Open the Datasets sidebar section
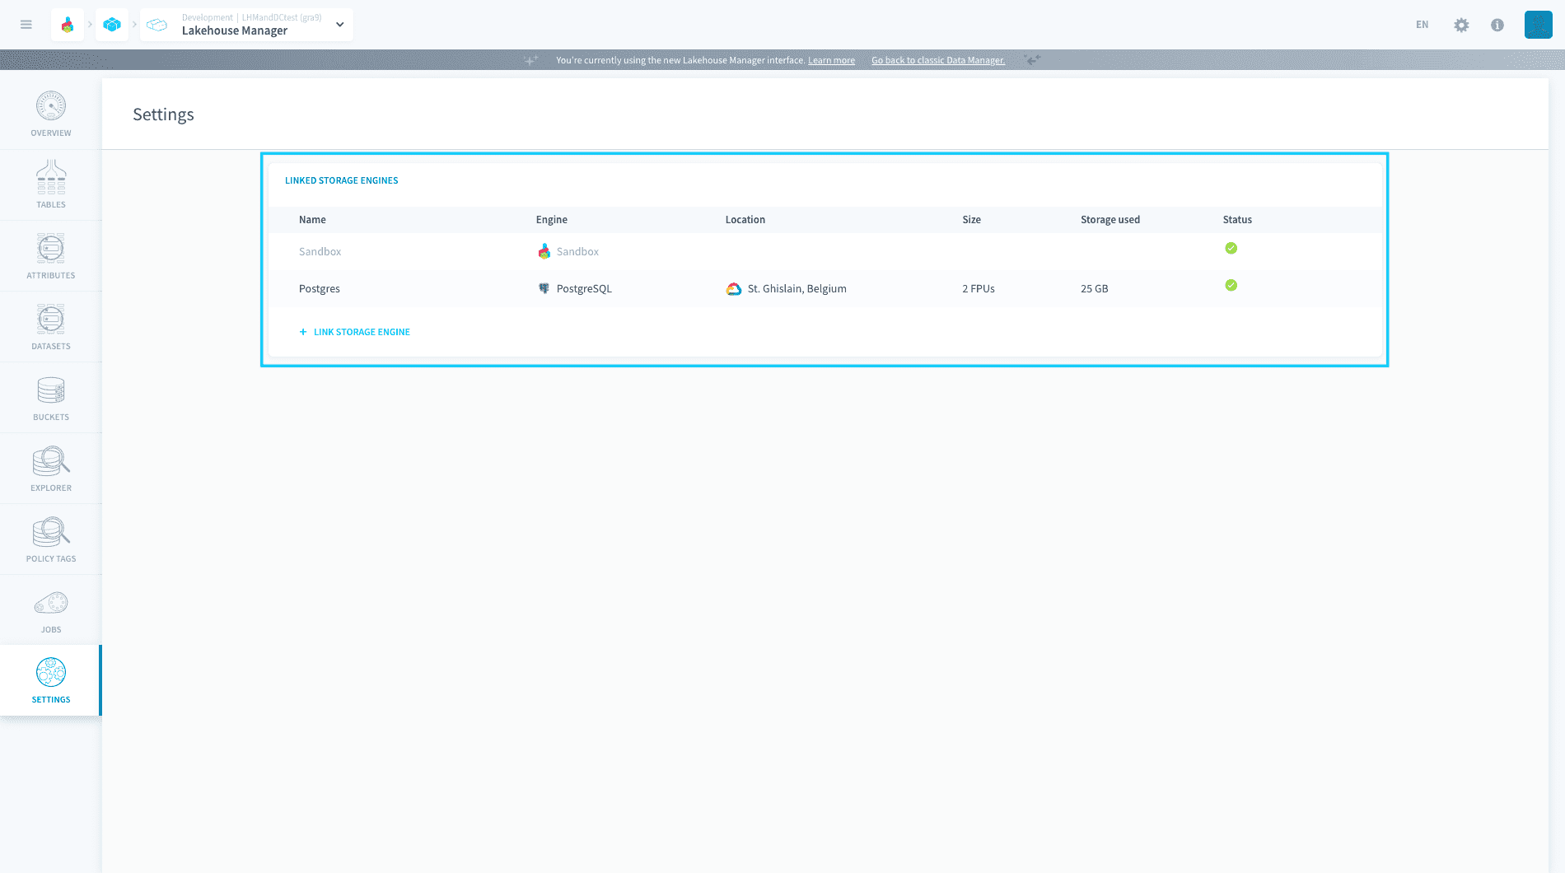 (x=51, y=327)
